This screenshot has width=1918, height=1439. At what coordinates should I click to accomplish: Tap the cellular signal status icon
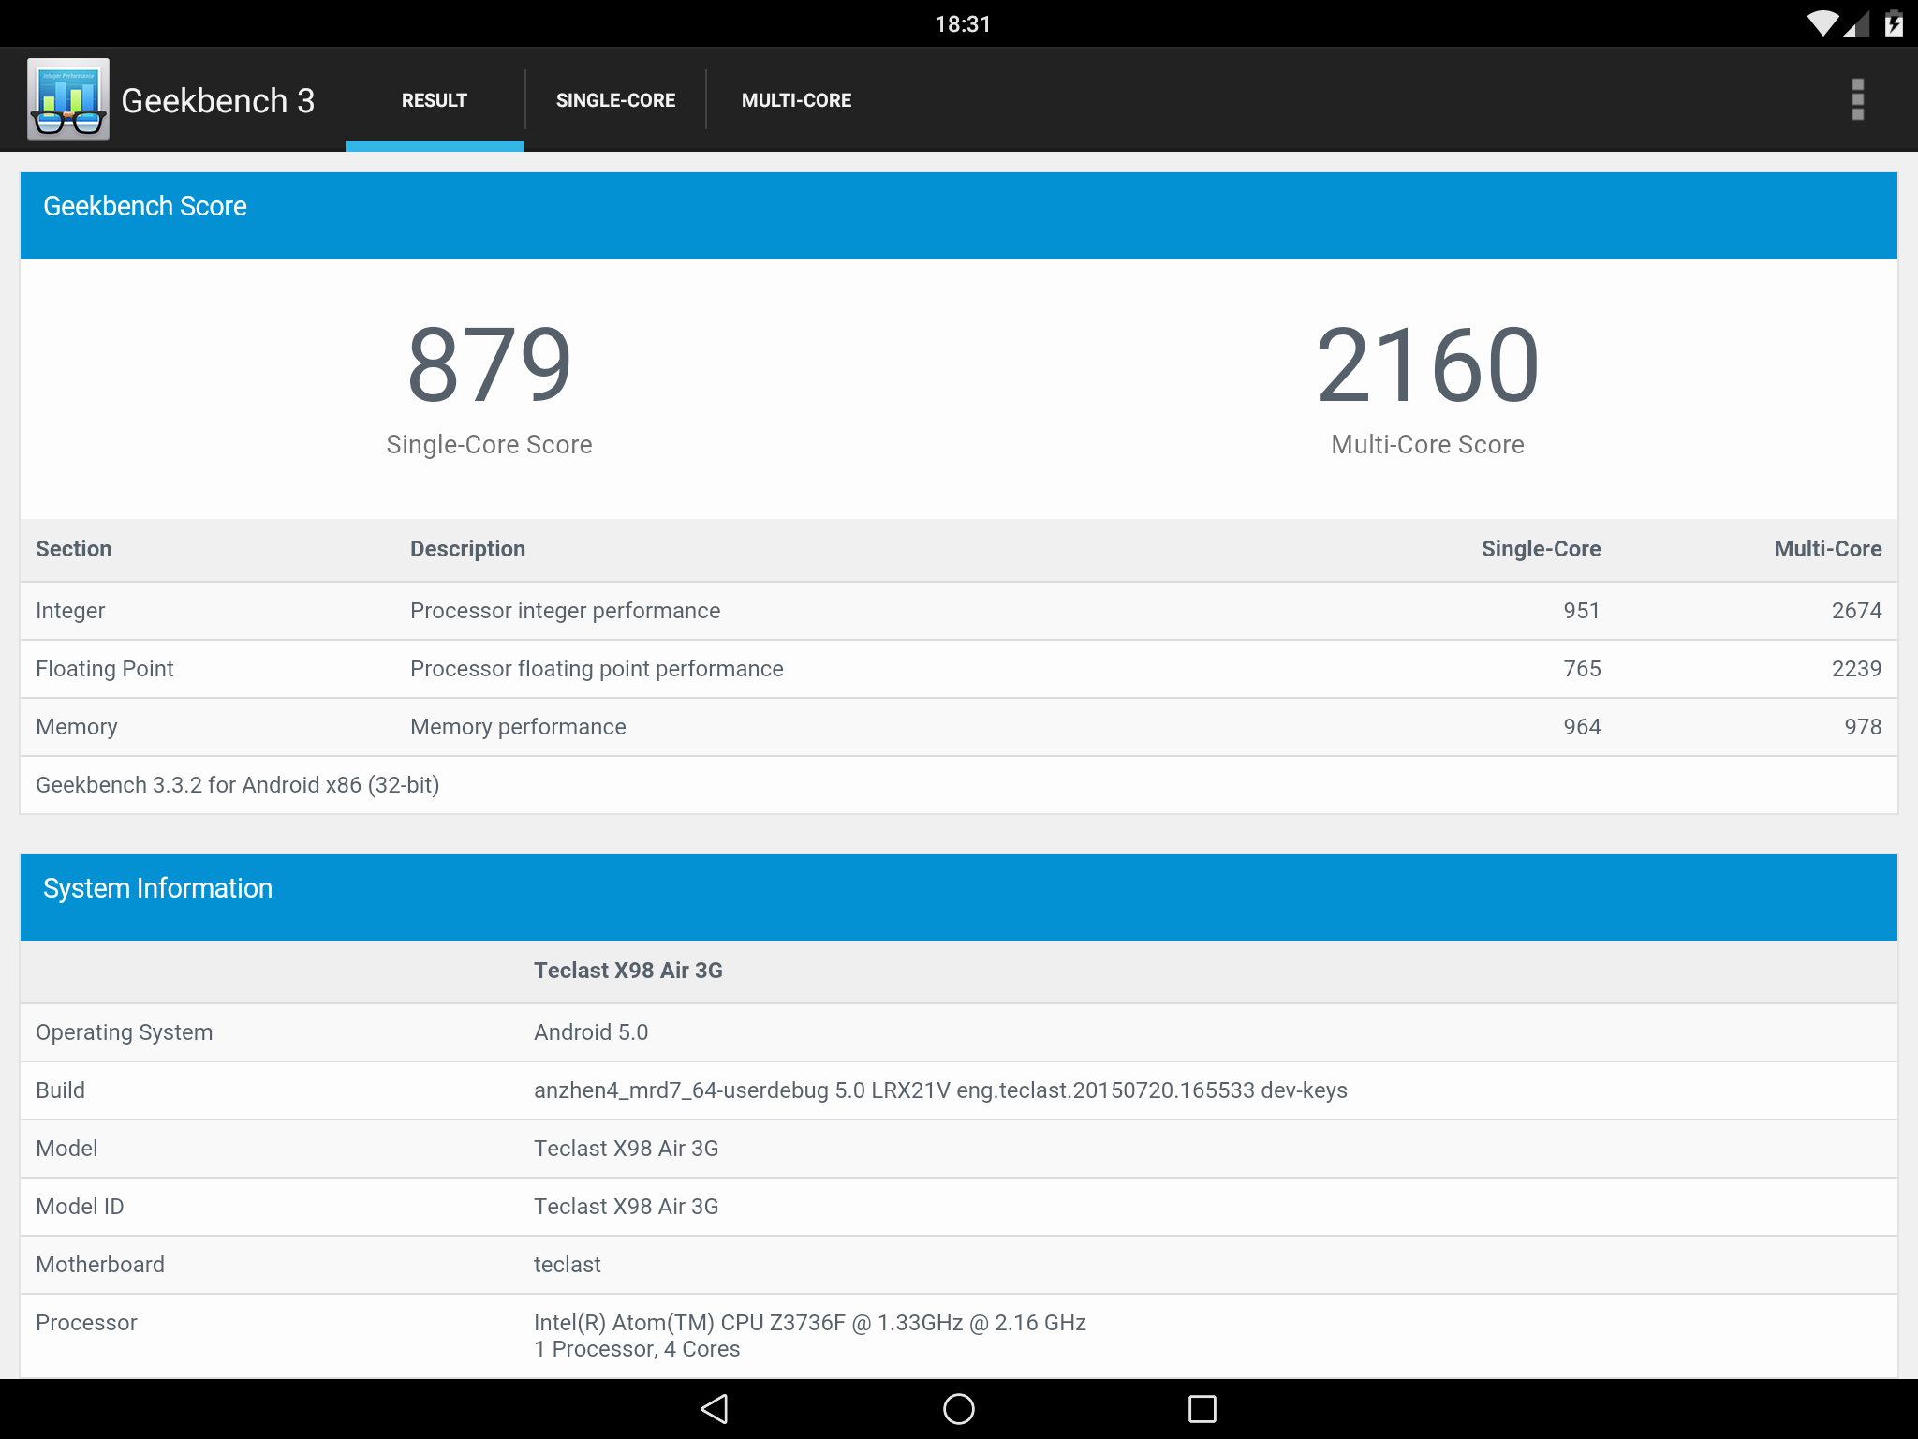[x=1856, y=23]
